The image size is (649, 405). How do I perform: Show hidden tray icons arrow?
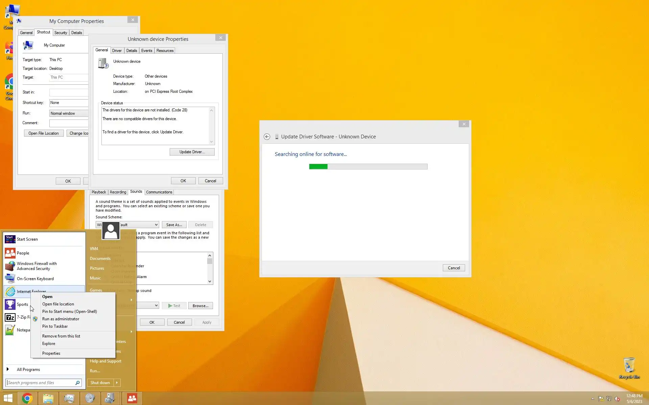coord(593,399)
